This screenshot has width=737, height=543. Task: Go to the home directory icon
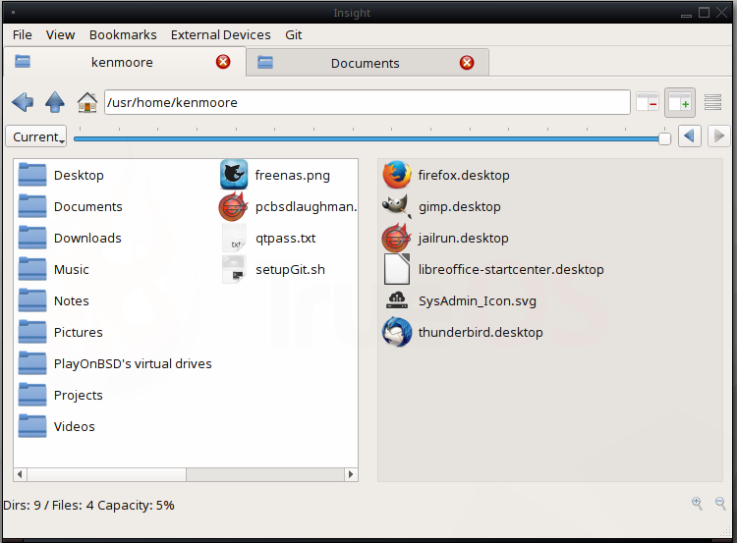[87, 102]
